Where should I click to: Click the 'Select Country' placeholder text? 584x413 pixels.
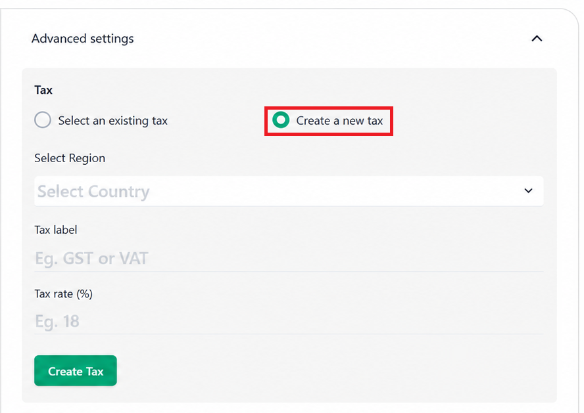click(x=93, y=192)
